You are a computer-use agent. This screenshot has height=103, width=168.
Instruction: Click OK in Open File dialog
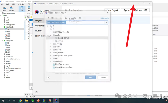coord(90,77)
